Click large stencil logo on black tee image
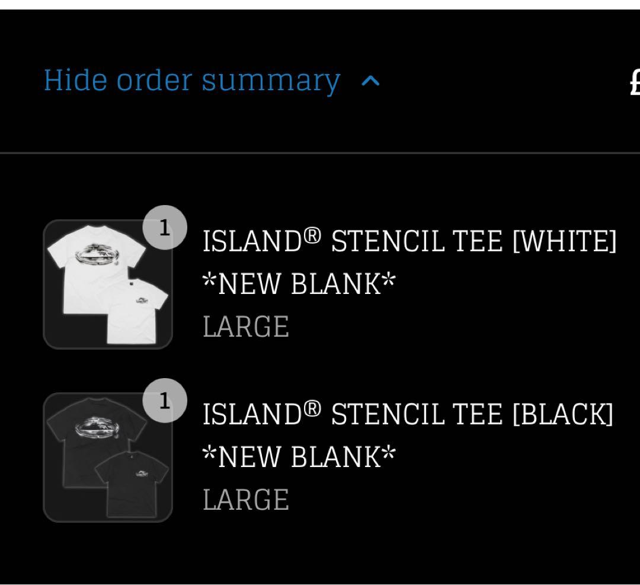640x585 pixels. [x=95, y=428]
